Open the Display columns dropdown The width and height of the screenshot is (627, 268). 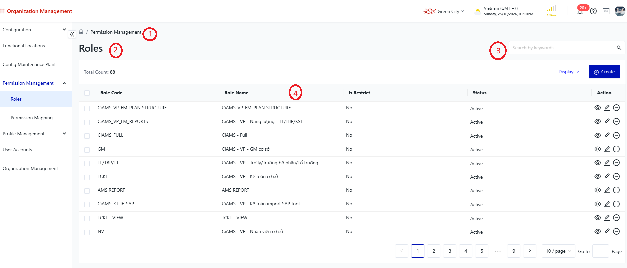[x=569, y=72]
